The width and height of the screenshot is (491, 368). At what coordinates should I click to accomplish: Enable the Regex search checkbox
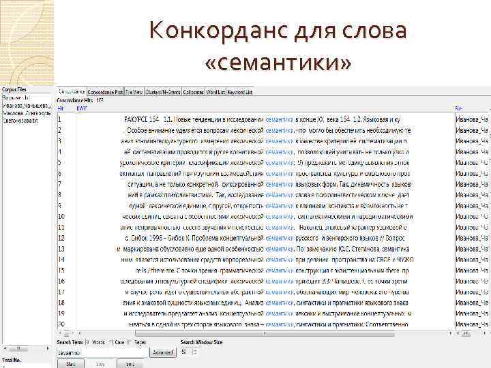[x=130, y=342]
